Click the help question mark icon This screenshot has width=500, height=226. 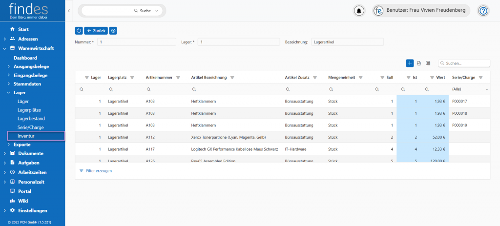pyautogui.click(x=483, y=11)
